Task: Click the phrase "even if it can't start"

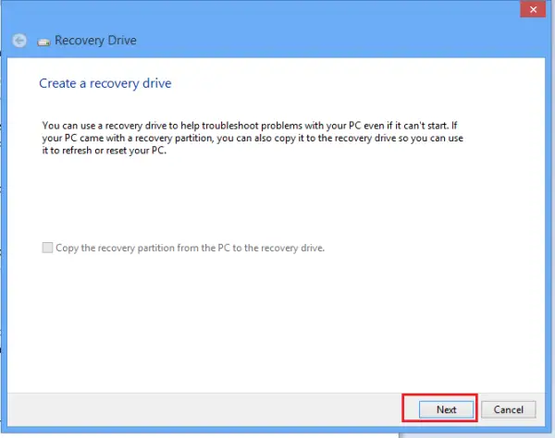Action: 405,126
